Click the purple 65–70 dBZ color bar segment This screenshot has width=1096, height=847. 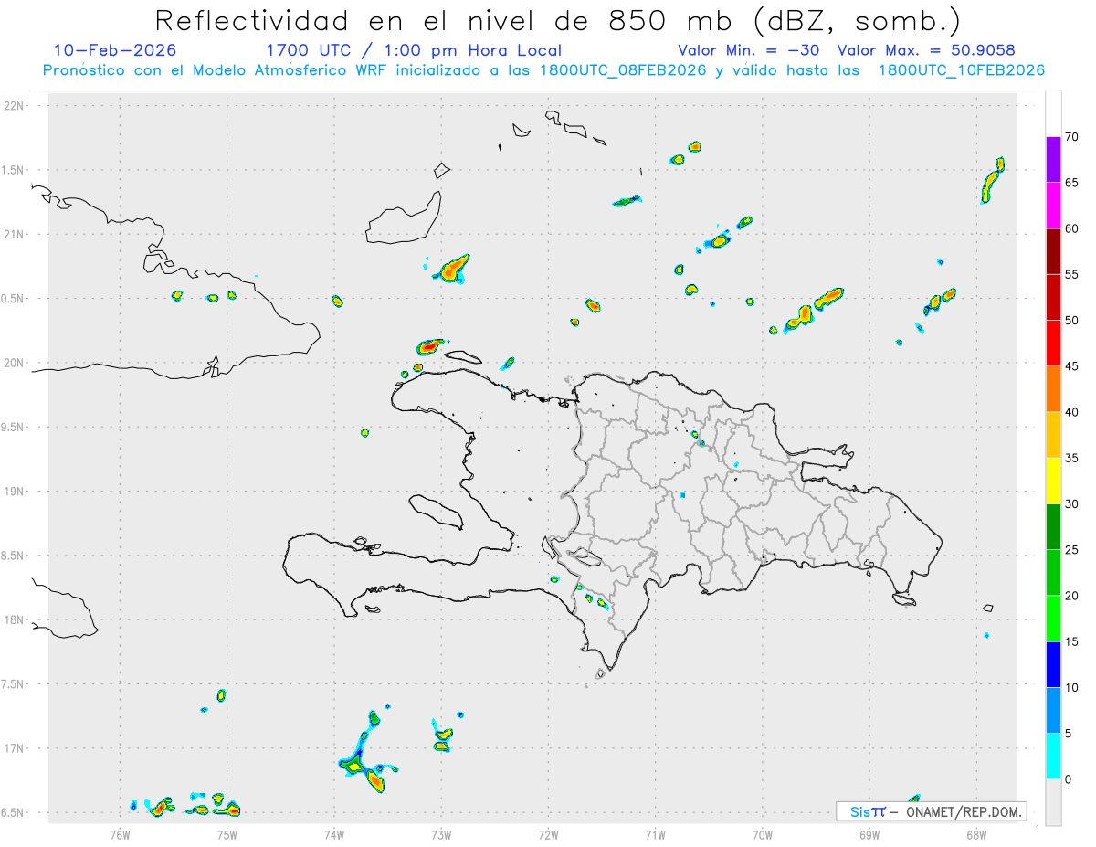1053,159
